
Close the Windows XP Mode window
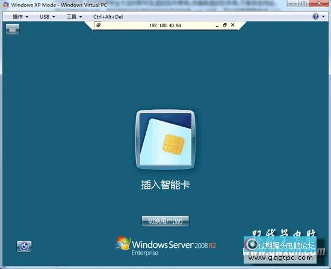[x=319, y=4]
